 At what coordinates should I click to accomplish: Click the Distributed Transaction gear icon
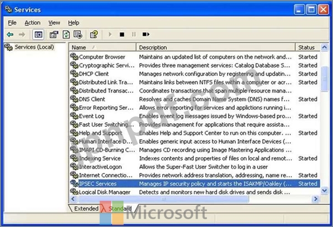click(x=74, y=90)
